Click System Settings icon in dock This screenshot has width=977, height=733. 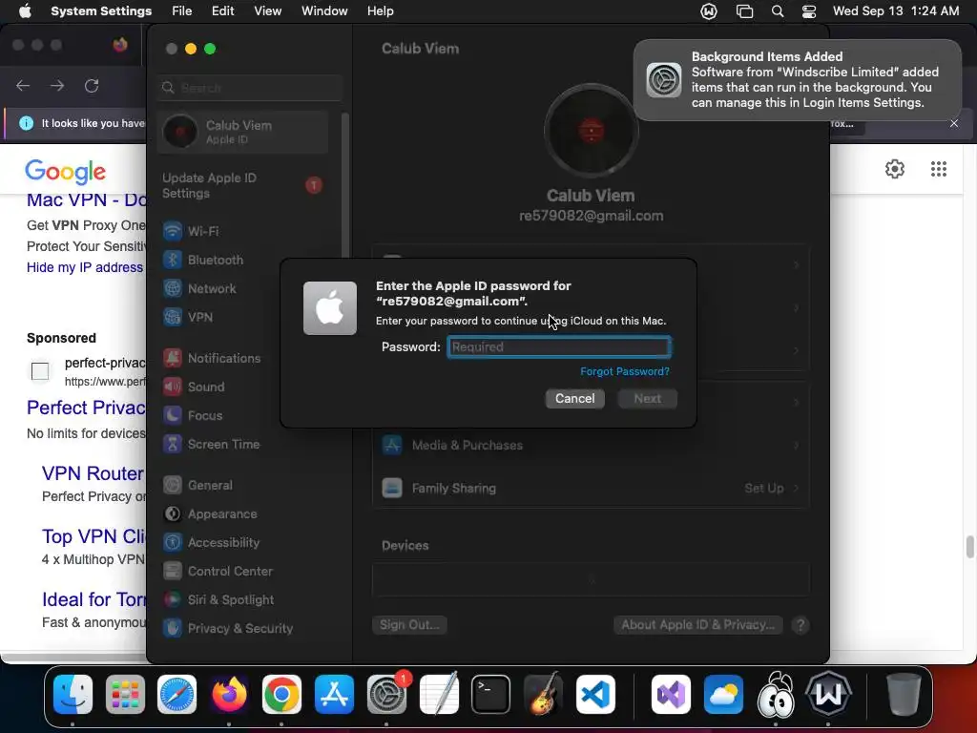pos(387,694)
